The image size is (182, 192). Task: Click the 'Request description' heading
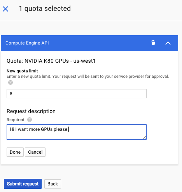click(31, 111)
